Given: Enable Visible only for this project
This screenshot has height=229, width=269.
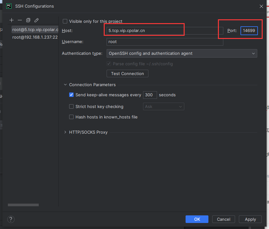Looking at the screenshot, I should (65, 21).
